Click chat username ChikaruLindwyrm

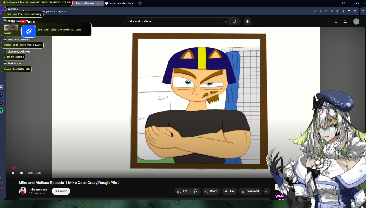[18, 52]
